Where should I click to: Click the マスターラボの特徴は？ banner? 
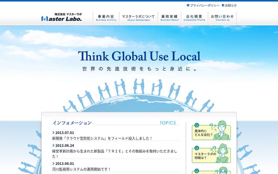(212, 154)
